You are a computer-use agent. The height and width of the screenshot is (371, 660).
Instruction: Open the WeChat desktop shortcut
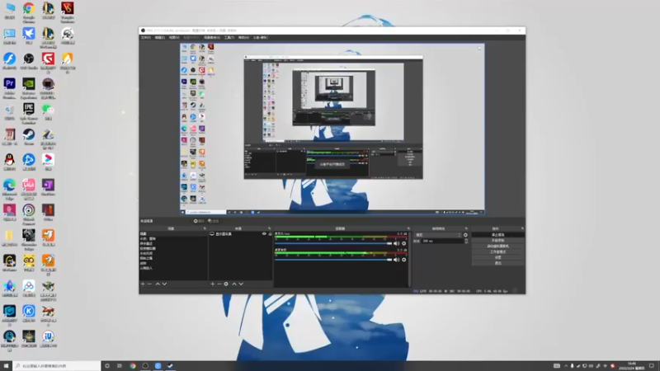click(x=48, y=112)
